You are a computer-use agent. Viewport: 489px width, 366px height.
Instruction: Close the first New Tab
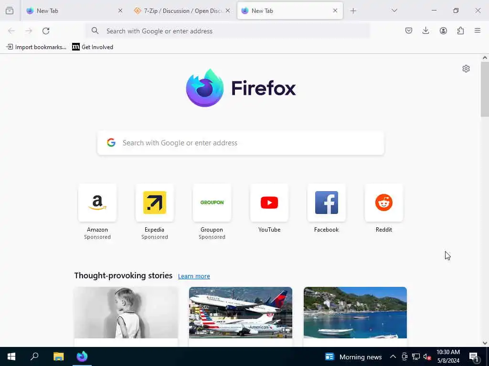tap(120, 10)
